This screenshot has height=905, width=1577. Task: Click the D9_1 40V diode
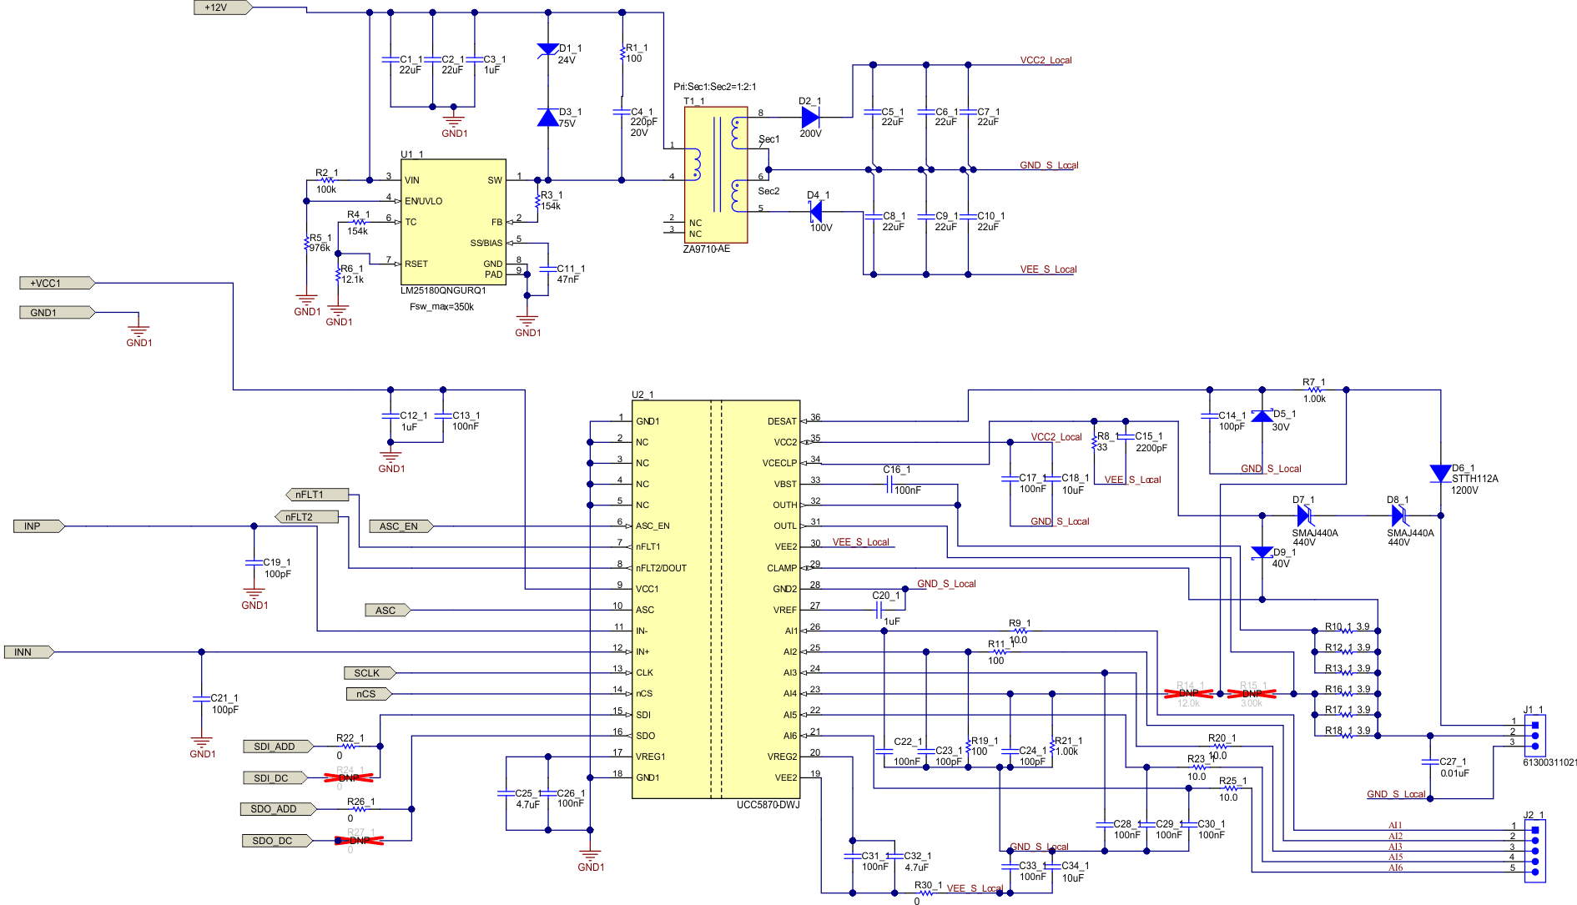coord(1262,553)
